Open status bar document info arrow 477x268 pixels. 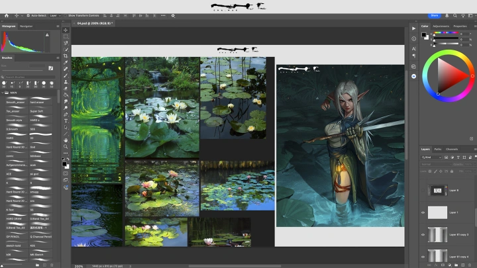[x=131, y=266]
